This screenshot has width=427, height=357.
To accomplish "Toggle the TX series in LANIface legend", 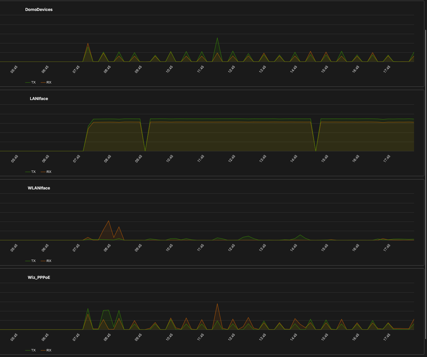I will tap(30, 172).
